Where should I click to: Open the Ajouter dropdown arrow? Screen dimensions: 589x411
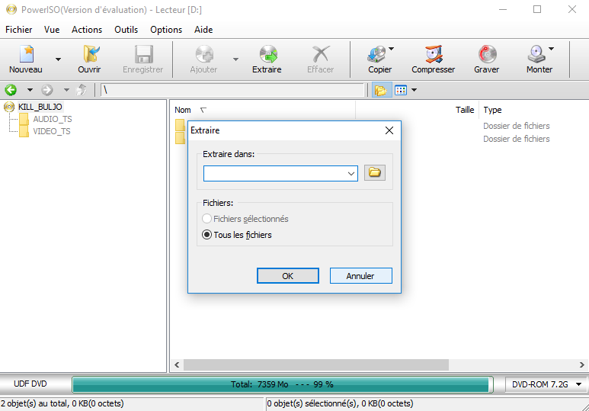click(235, 59)
